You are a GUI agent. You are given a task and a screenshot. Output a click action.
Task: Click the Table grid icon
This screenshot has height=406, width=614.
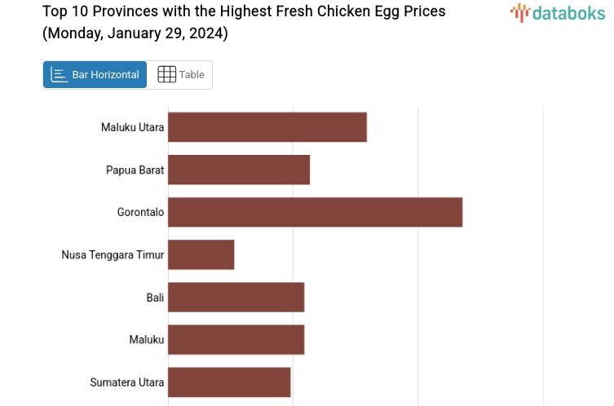click(166, 75)
